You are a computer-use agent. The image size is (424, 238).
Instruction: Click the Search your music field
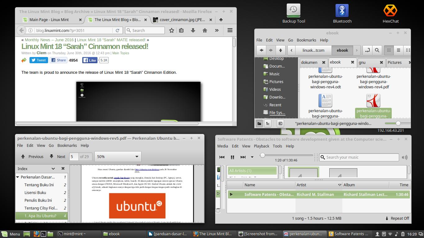(359, 157)
